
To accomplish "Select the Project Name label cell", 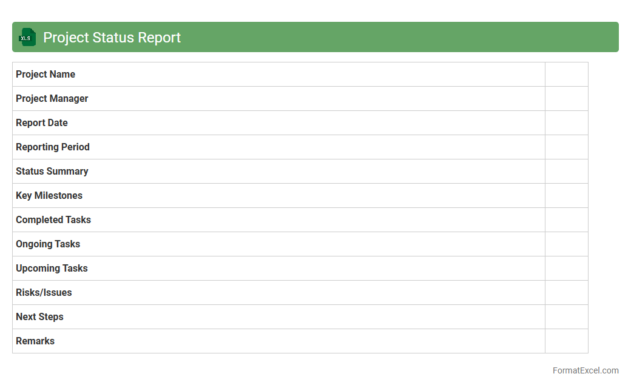I will pos(46,75).
